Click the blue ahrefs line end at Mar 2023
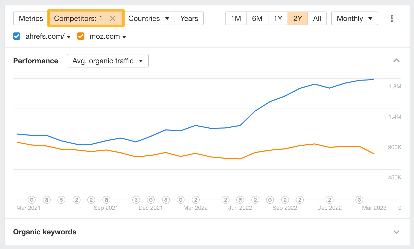 (x=374, y=80)
